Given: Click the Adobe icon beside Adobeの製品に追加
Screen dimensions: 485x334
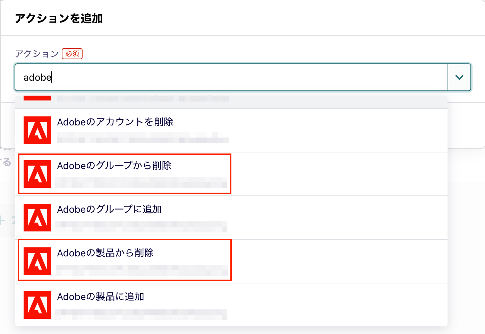Looking at the screenshot, I should [37, 305].
